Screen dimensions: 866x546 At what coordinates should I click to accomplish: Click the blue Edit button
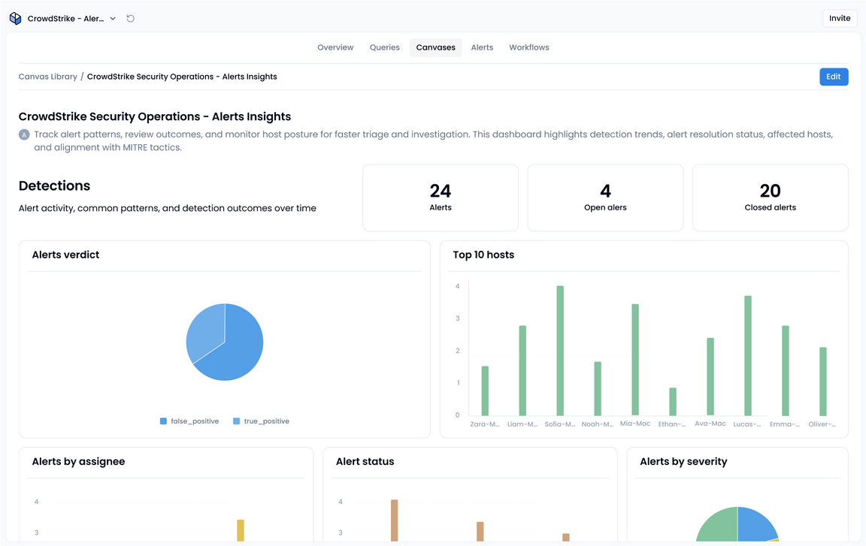[x=834, y=77]
